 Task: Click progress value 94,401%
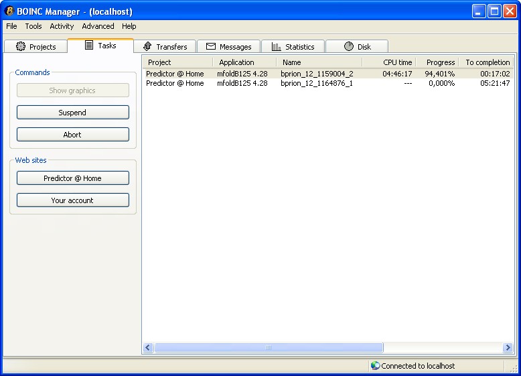[x=439, y=74]
